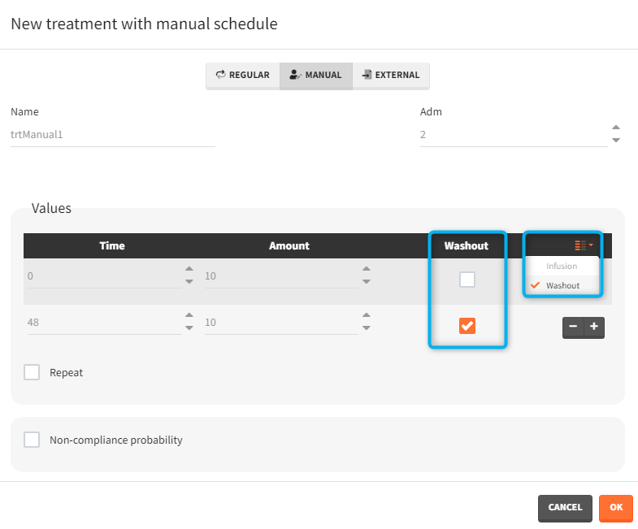The image size is (638, 529).
Task: Confirm with the OK button
Action: click(x=616, y=508)
